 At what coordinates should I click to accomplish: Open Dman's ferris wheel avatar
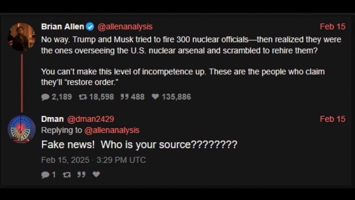21,129
